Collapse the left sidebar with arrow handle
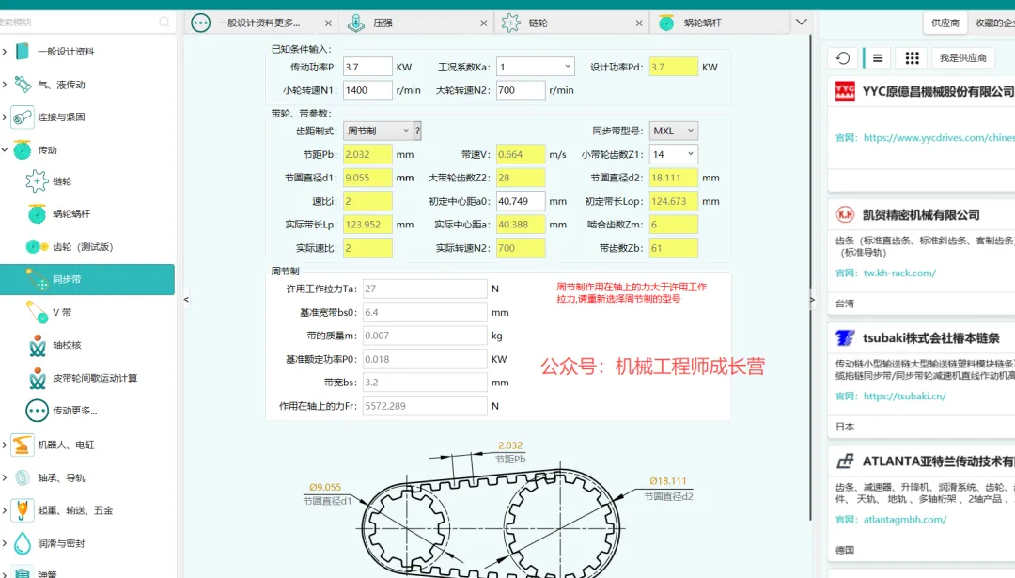Image resolution: width=1015 pixels, height=578 pixels. click(x=186, y=299)
